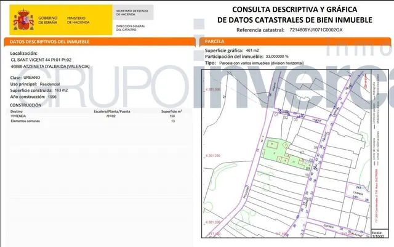Click the Destino column header
Viewport: 394px width, 247px height.
[17, 111]
